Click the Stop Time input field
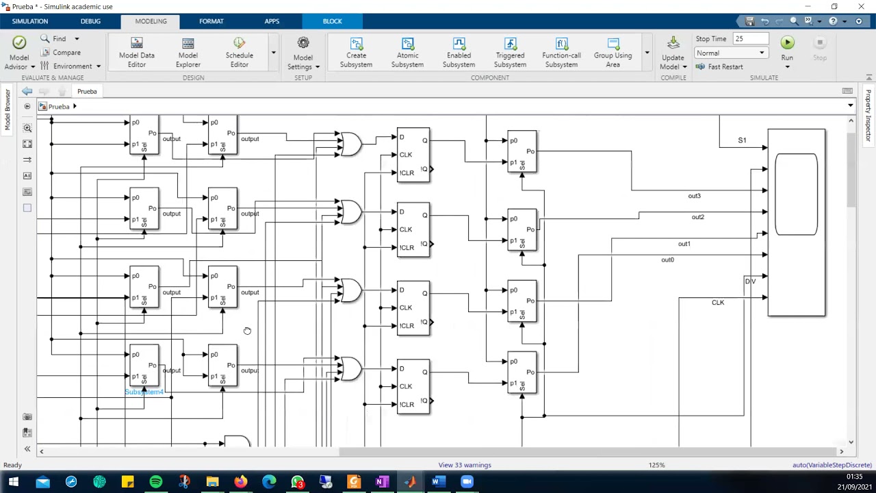This screenshot has height=493, width=876. pyautogui.click(x=750, y=39)
